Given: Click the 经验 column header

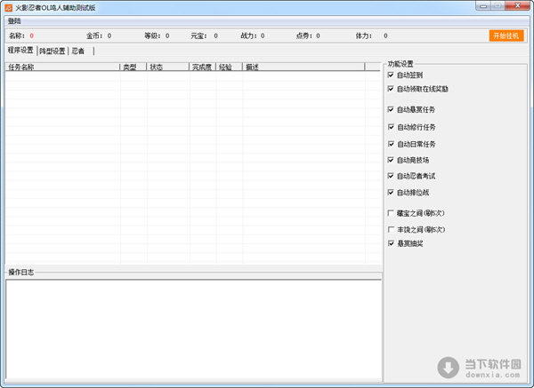Looking at the screenshot, I should [230, 67].
